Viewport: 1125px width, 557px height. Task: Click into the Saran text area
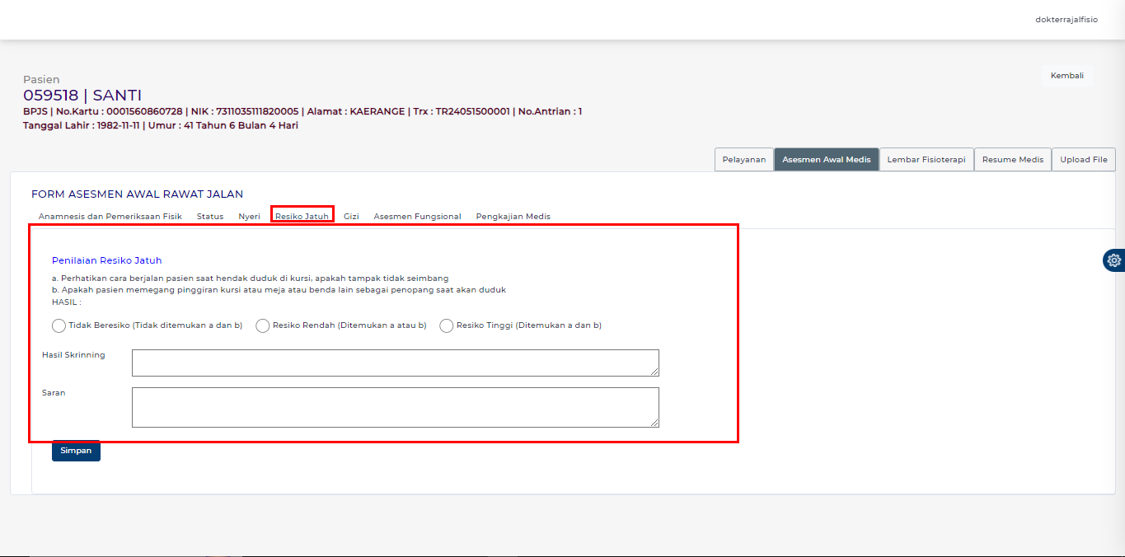click(x=395, y=407)
